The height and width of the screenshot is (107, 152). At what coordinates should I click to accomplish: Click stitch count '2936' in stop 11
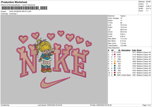(x=119, y=75)
